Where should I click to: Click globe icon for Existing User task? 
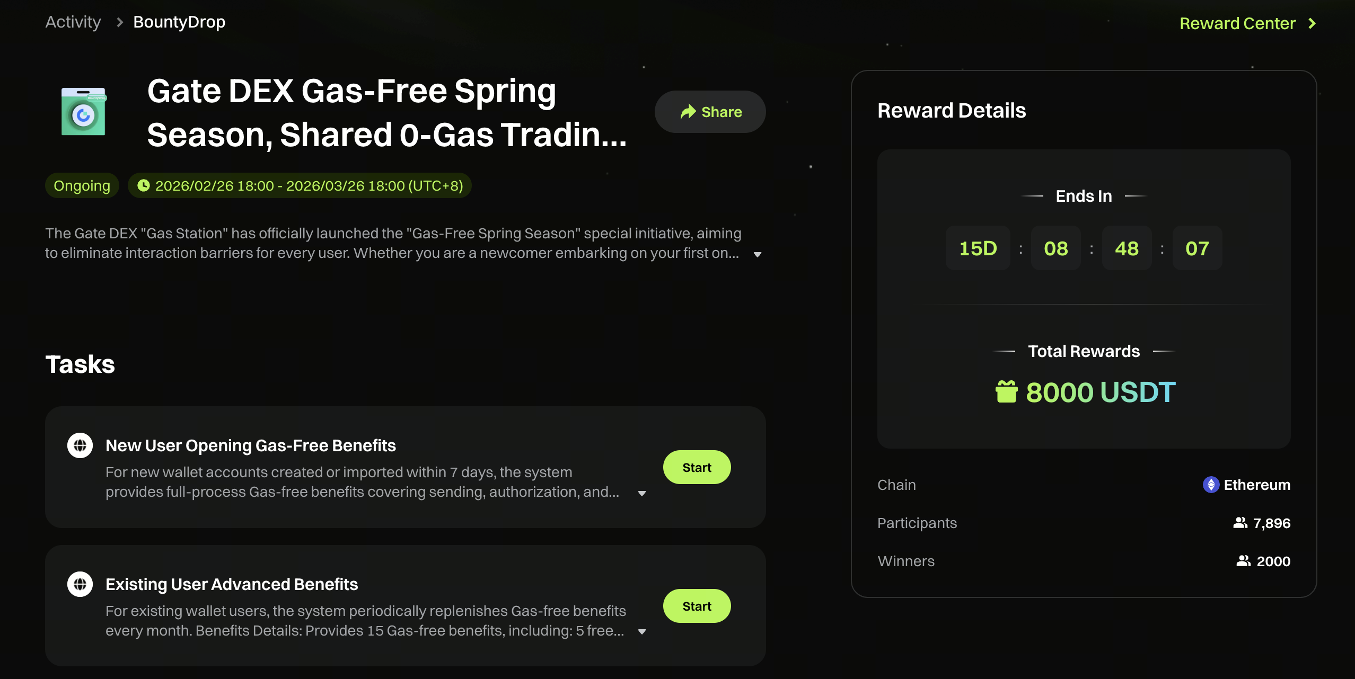point(80,584)
